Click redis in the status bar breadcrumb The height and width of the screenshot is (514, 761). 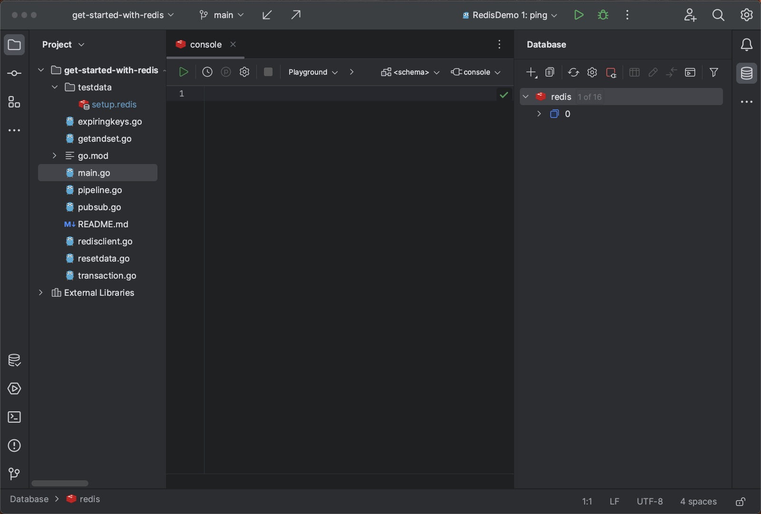(90, 499)
